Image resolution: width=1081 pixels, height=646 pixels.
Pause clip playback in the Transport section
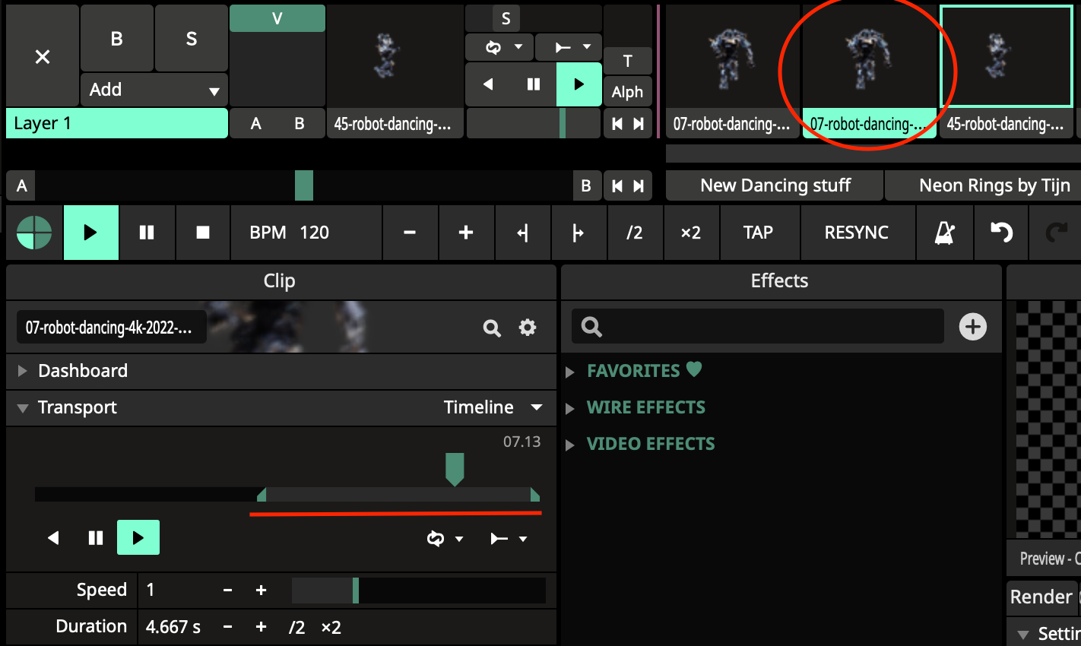pyautogui.click(x=96, y=538)
